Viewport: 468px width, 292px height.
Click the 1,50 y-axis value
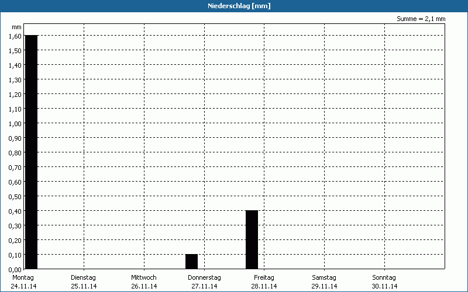coord(15,51)
